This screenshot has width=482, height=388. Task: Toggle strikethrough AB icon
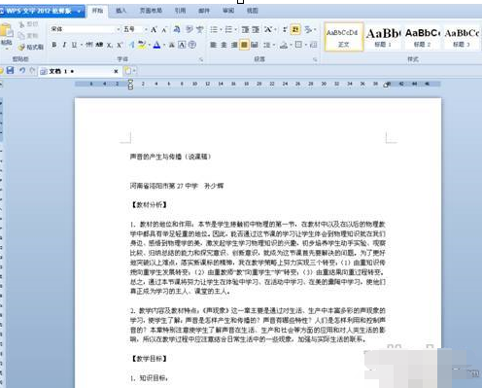point(99,45)
